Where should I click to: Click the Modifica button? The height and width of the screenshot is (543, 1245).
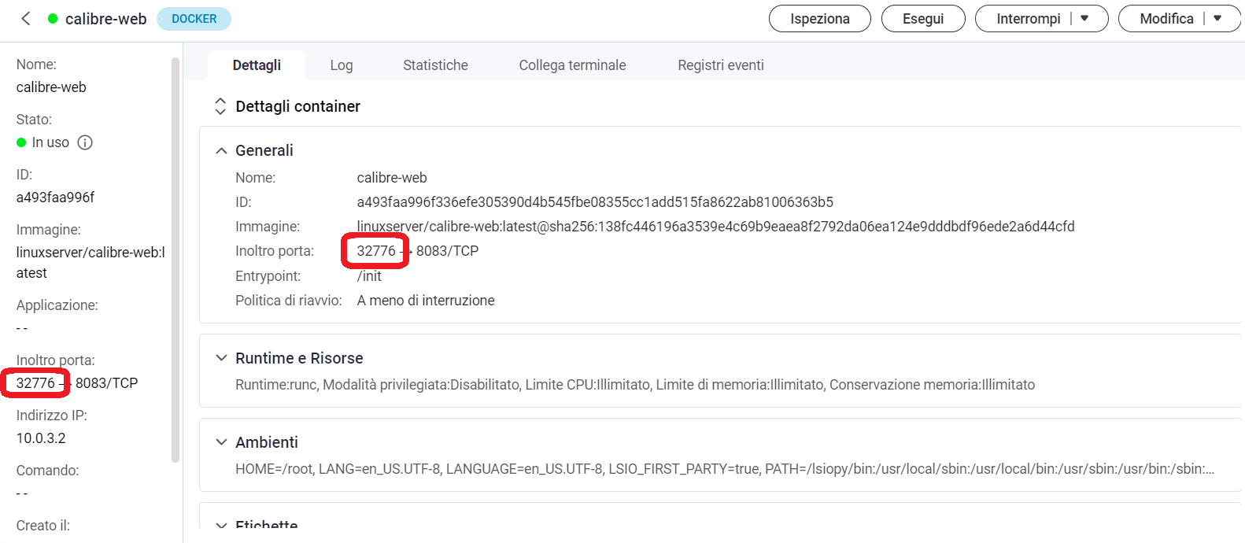[x=1166, y=19]
